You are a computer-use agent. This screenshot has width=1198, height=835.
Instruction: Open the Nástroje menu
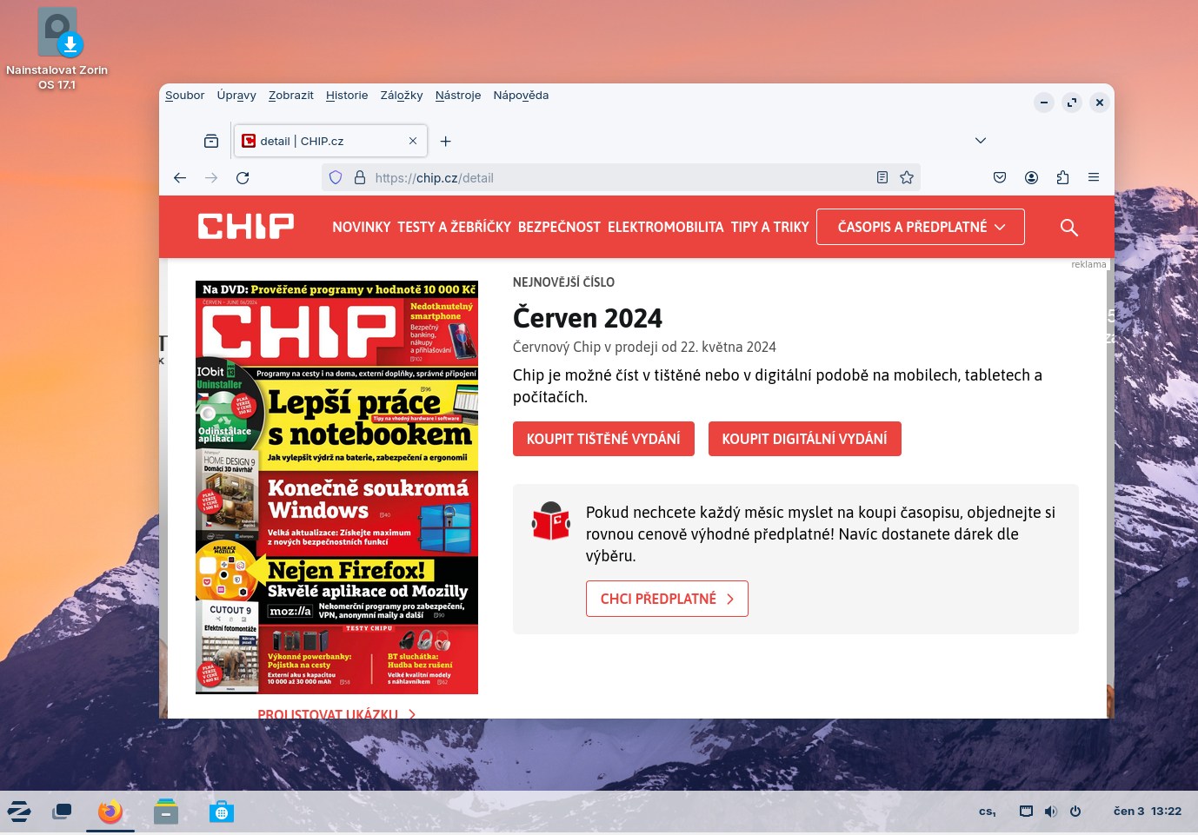458,96
